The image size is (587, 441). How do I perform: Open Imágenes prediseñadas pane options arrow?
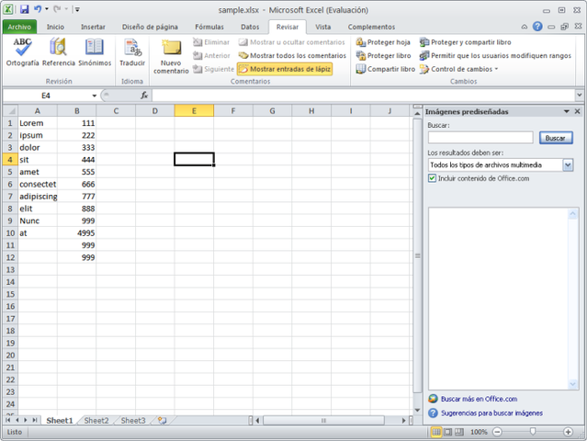point(567,111)
